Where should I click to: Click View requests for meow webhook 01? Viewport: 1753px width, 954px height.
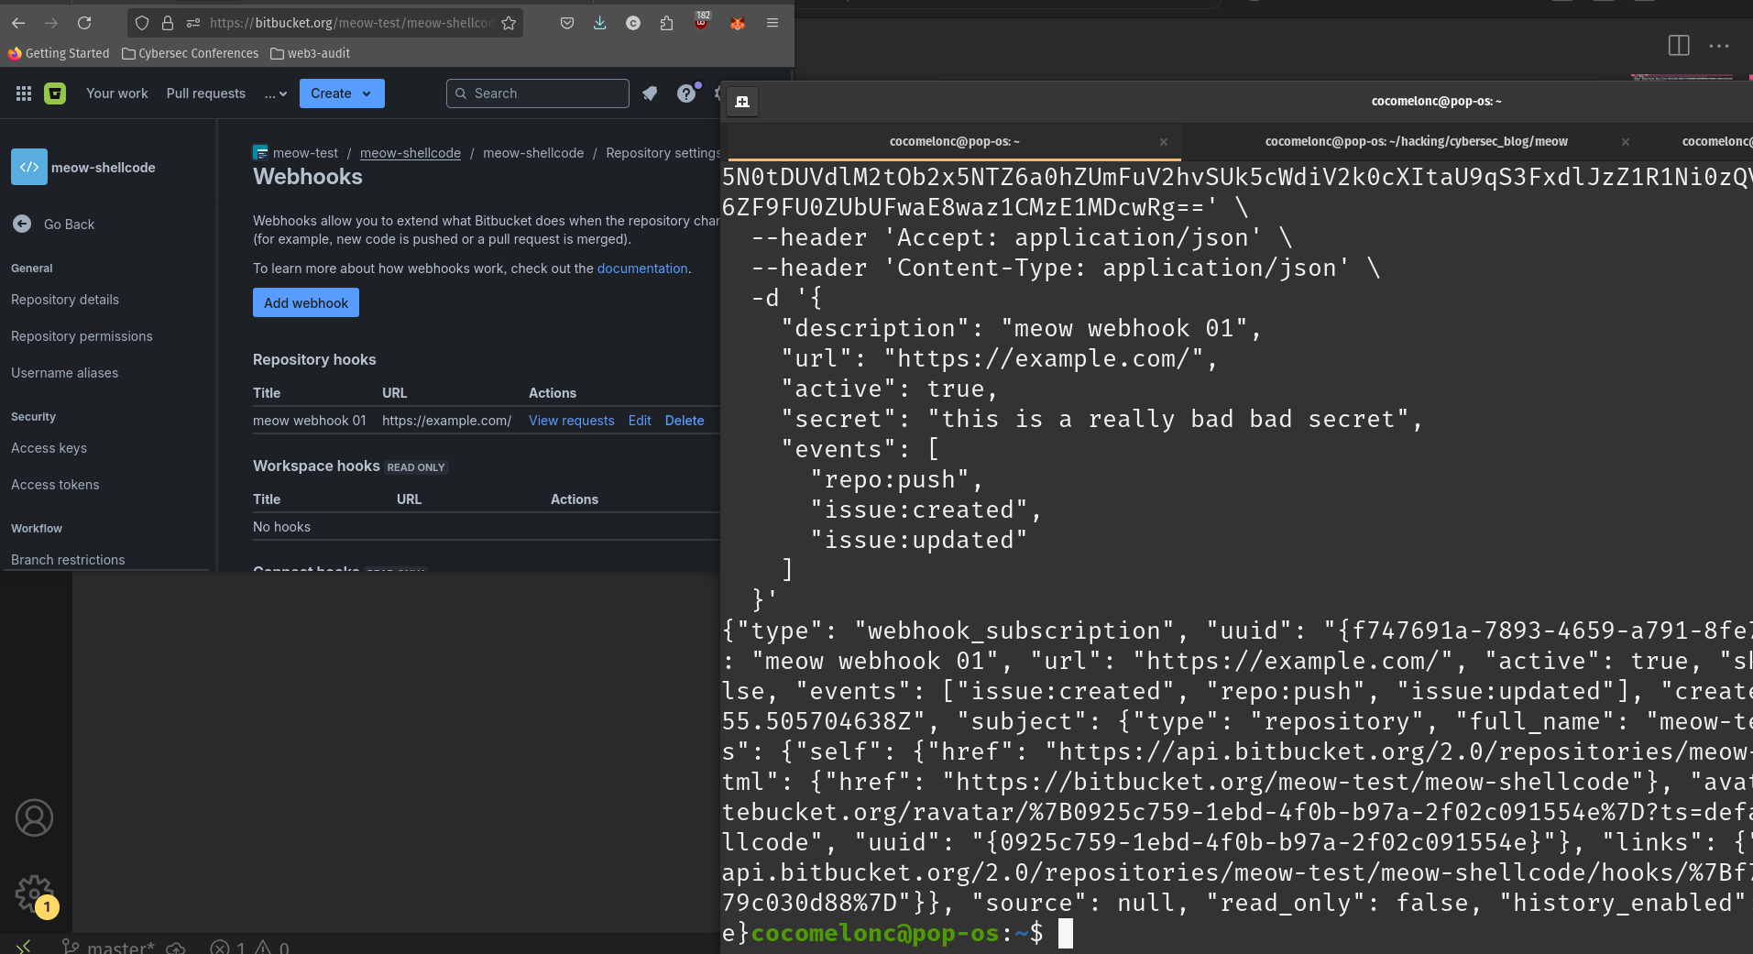pyautogui.click(x=572, y=421)
